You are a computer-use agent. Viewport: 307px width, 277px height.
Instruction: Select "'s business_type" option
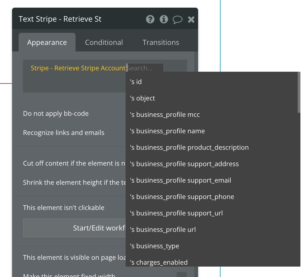155,246
